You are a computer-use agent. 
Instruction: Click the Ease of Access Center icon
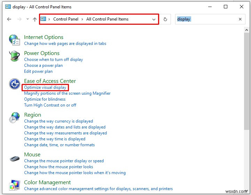click(14, 84)
